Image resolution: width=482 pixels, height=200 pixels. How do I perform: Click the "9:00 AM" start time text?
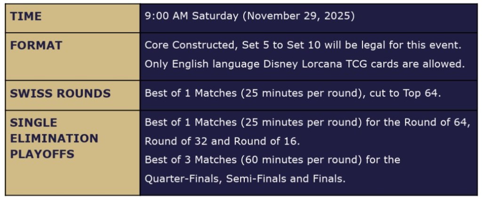pyautogui.click(x=160, y=16)
